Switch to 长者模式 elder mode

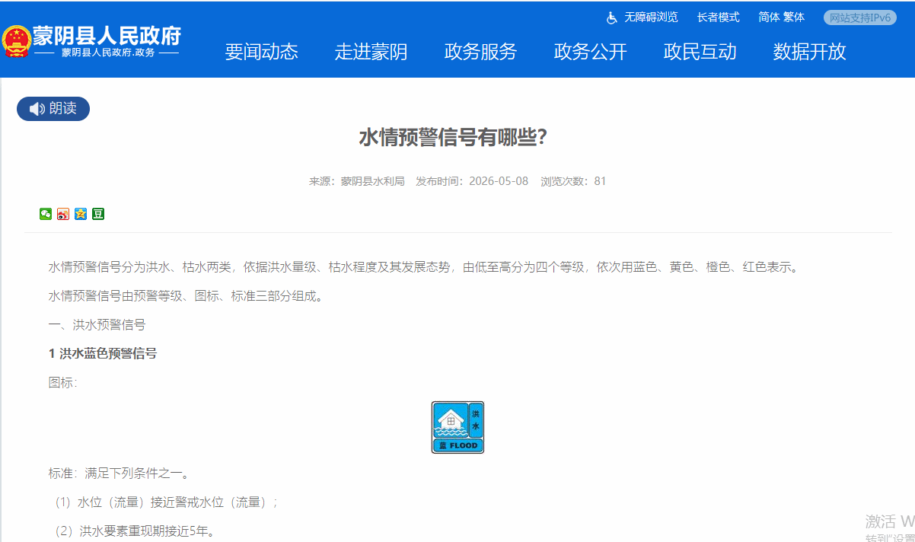click(x=718, y=18)
